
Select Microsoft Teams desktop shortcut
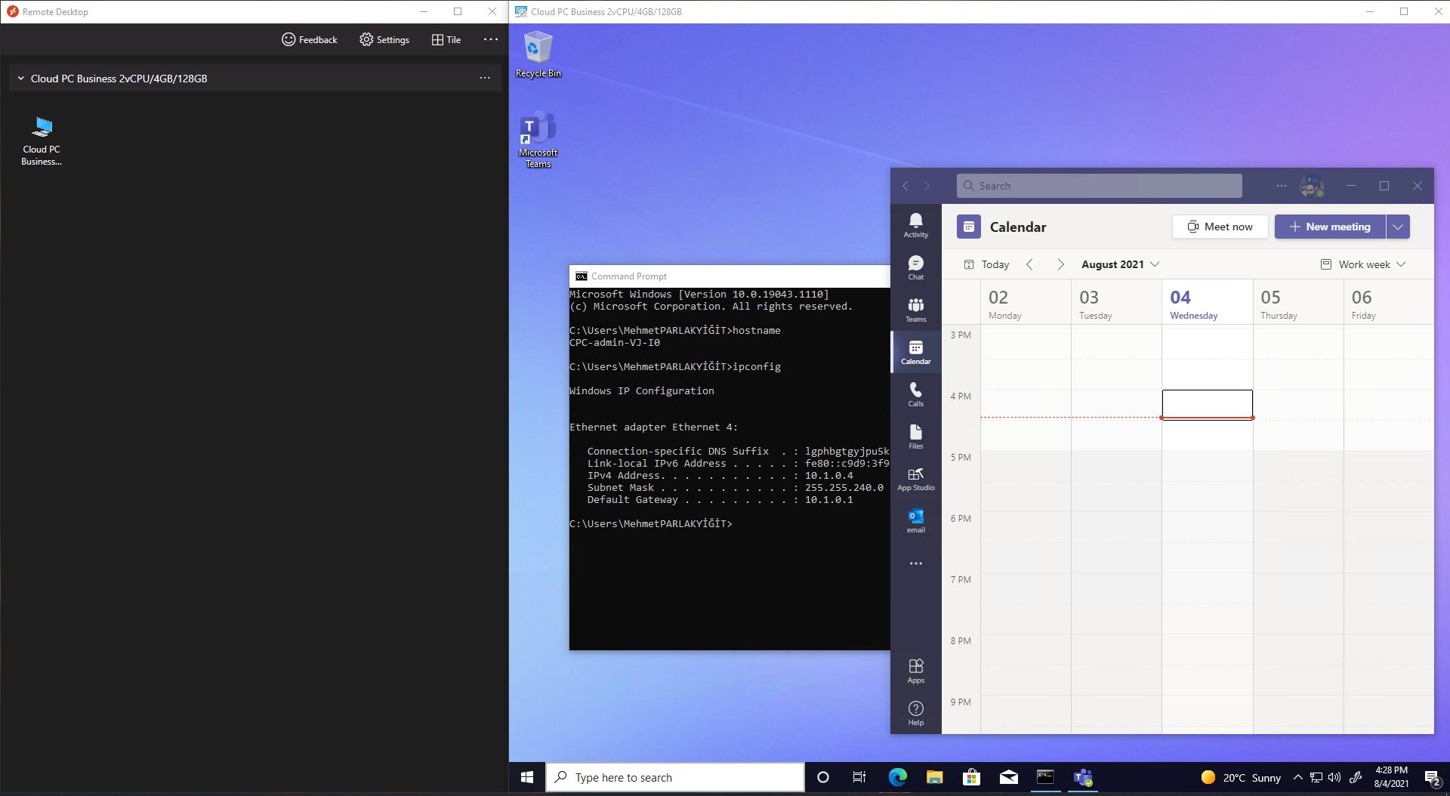(x=538, y=140)
